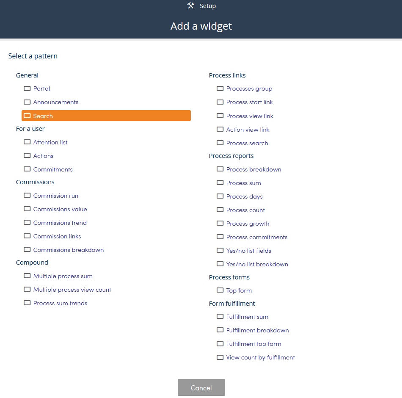
Task: Choose View count by fulfillment pattern
Action: point(261,357)
